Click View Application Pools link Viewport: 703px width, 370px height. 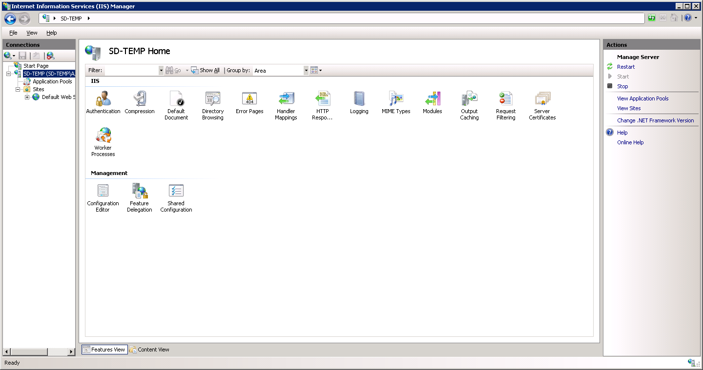(642, 98)
